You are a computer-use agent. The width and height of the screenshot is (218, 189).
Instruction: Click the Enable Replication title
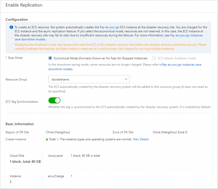(x=24, y=5)
